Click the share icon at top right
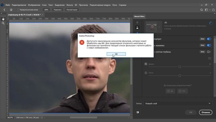 (x=213, y=10)
